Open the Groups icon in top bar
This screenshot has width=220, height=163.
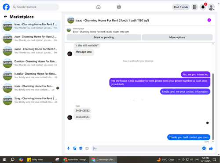(119, 7)
